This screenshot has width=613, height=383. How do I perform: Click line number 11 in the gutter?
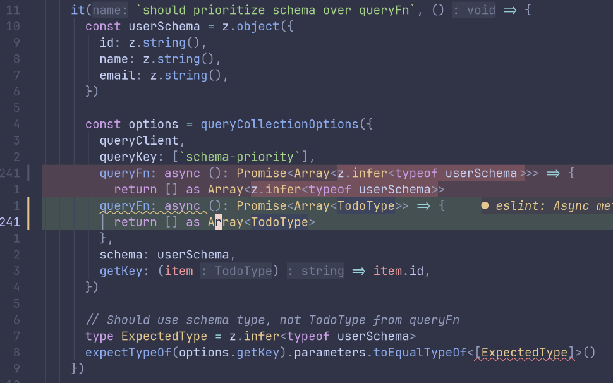13,10
